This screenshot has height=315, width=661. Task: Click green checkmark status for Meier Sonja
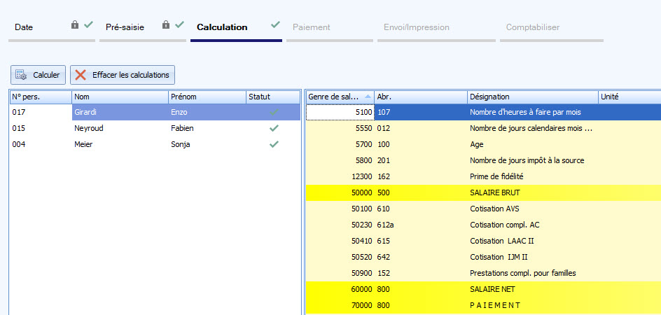[274, 144]
